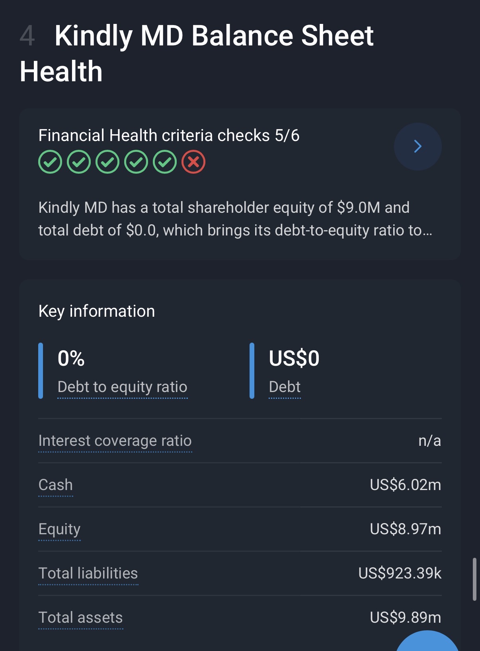Click the fourth green check icon
This screenshot has height=651, width=480.
point(136,162)
